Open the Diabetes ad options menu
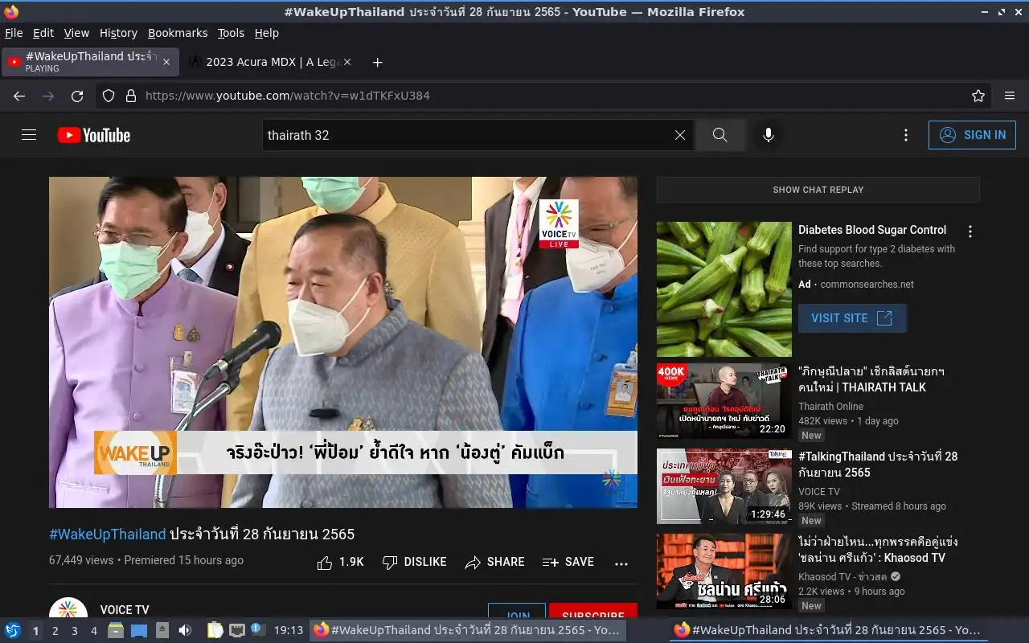 tap(970, 231)
